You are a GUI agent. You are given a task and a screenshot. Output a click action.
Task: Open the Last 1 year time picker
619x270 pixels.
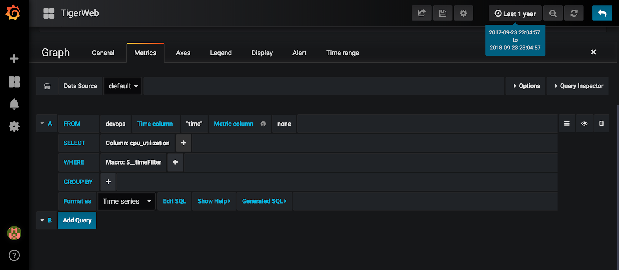coord(515,14)
